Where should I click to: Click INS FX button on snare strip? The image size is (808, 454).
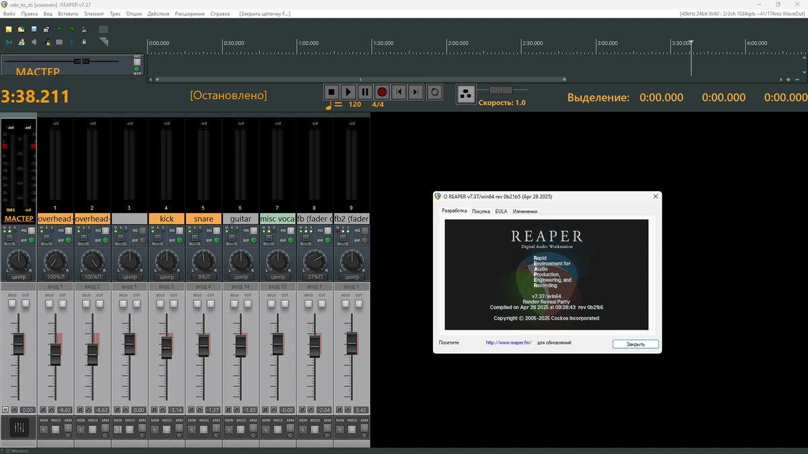pyautogui.click(x=216, y=231)
